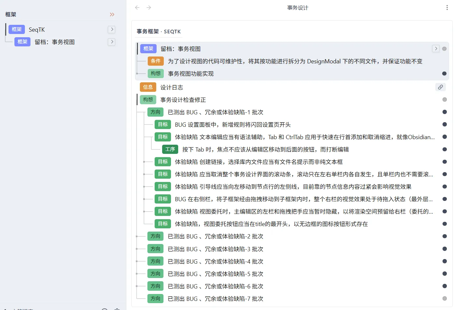Viewport: 455px width, 310px height.
Task: Select 已测出 BUG 缺陷-5 批次 text
Action: click(216, 274)
